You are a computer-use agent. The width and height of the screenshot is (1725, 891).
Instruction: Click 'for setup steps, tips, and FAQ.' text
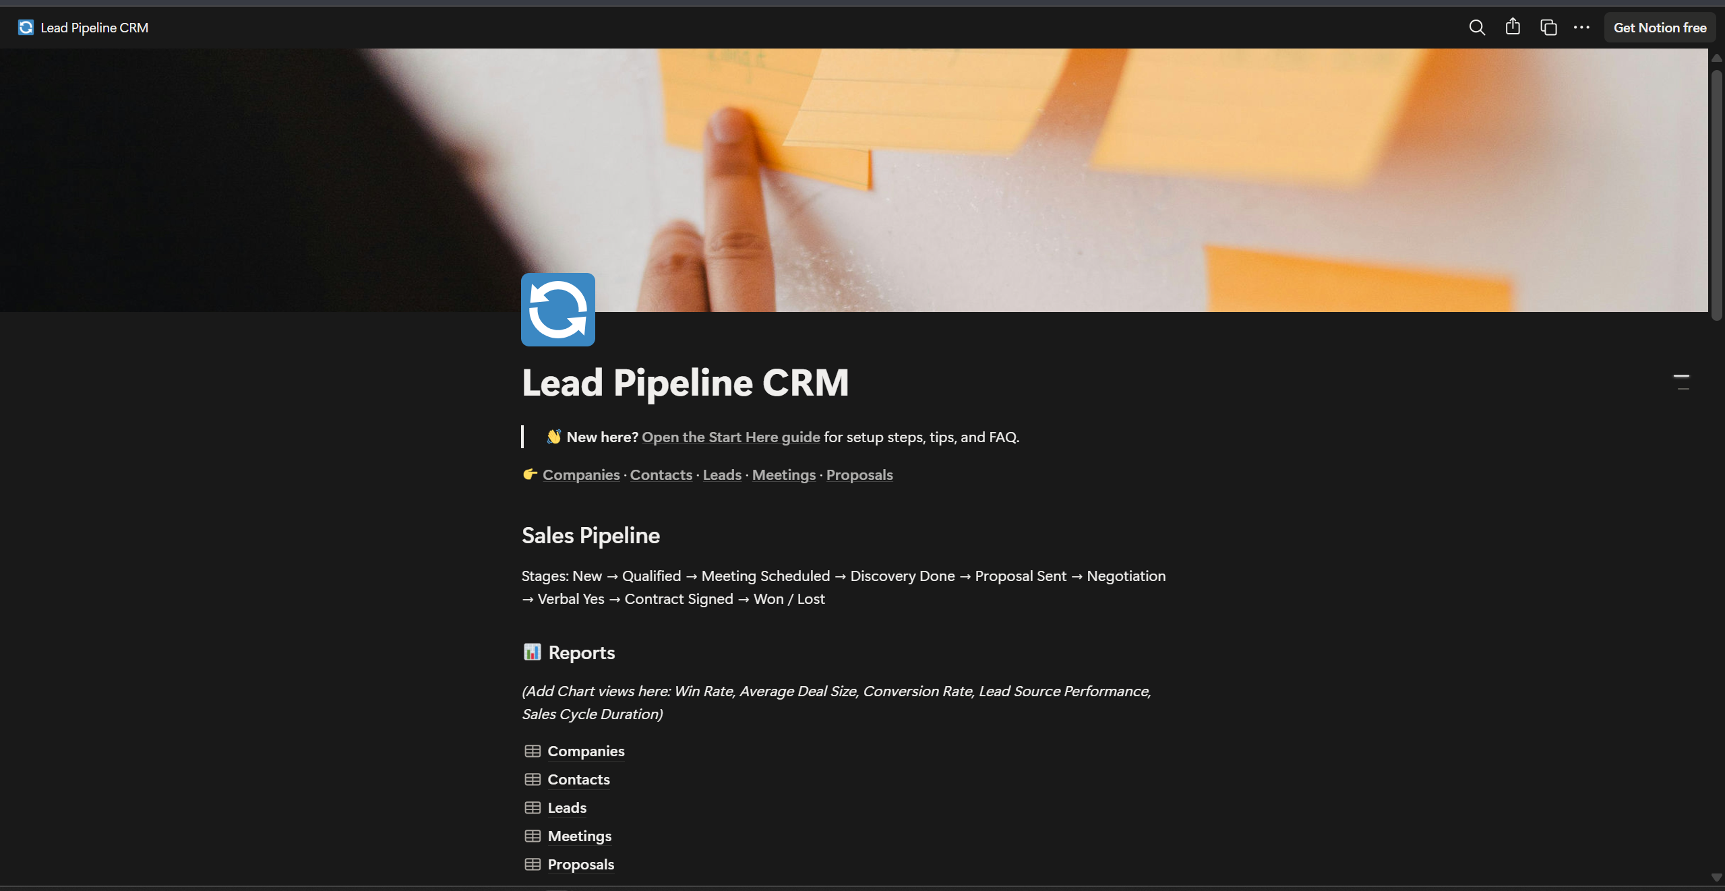pyautogui.click(x=921, y=437)
